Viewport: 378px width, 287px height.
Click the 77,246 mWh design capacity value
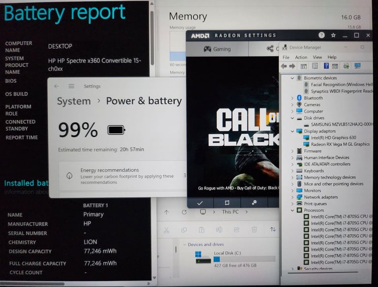(100, 251)
